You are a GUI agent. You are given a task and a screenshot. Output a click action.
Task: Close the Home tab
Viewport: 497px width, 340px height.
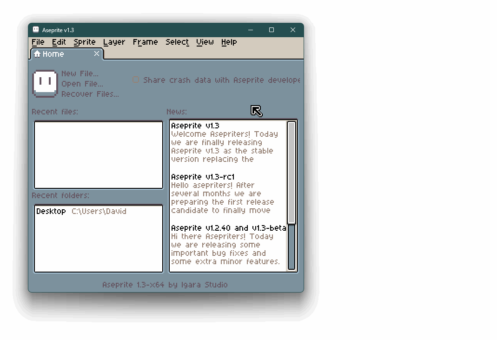97,53
